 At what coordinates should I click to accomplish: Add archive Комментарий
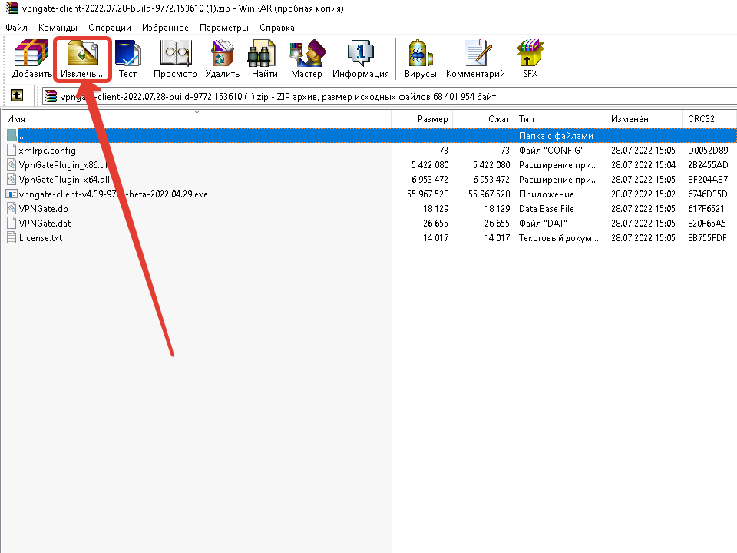(478, 53)
